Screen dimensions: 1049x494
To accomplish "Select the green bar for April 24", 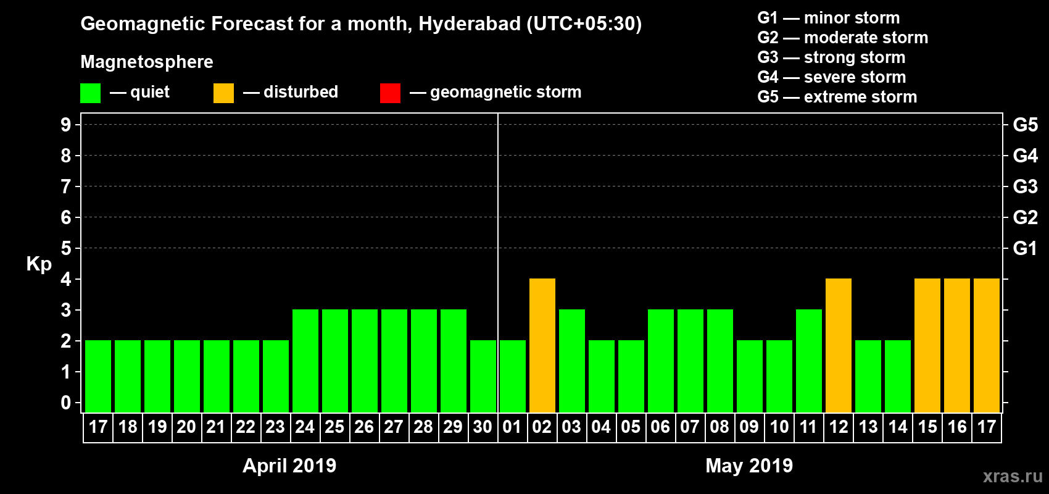I will click(305, 361).
